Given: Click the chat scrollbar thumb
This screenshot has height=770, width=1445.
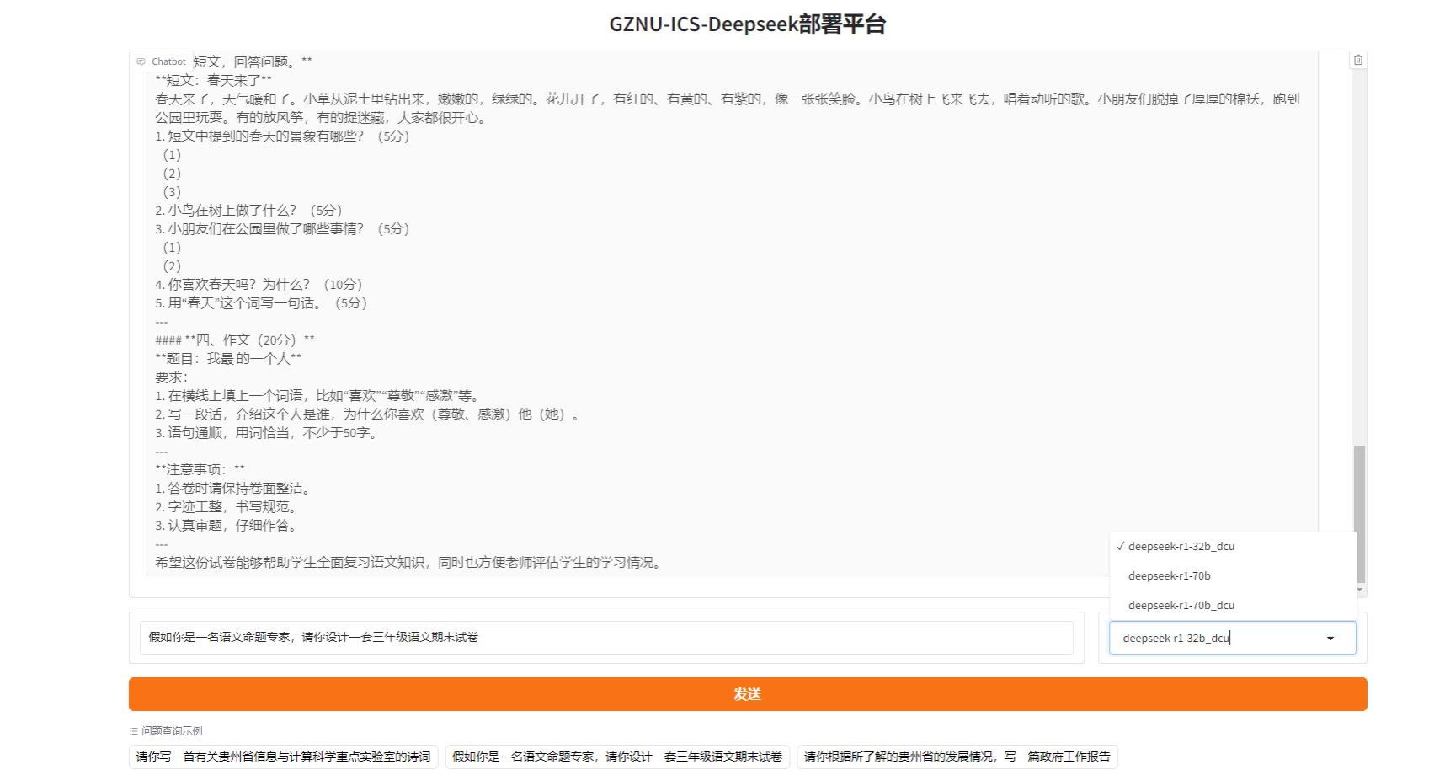Looking at the screenshot, I should pos(1359,514).
